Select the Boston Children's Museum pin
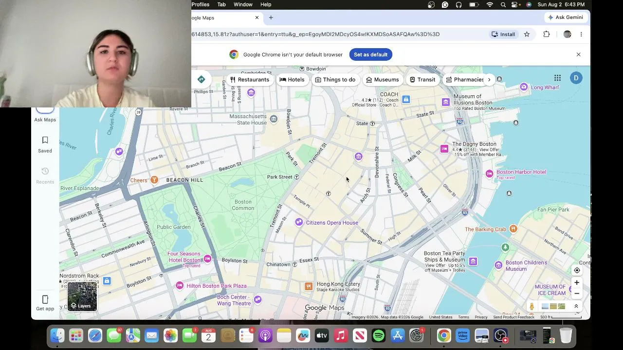Screen dimensions: 623x350 tap(498, 265)
